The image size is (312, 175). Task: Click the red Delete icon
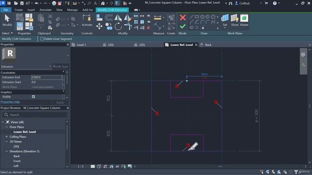click(x=148, y=28)
